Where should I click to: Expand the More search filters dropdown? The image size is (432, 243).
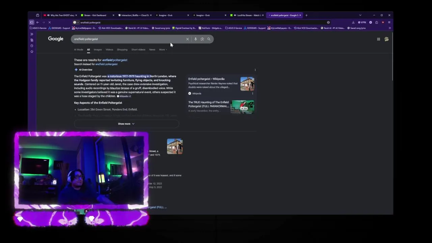[x=163, y=50]
